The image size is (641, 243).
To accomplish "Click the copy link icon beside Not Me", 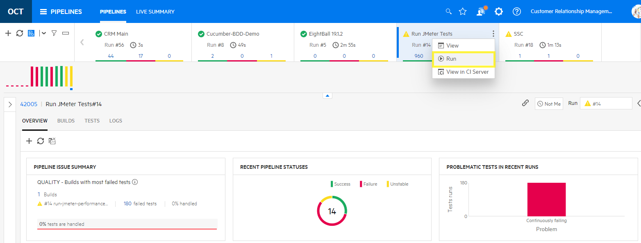I will pyautogui.click(x=525, y=103).
